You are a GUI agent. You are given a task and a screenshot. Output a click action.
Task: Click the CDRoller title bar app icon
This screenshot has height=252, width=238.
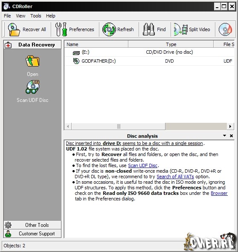tap(6, 6)
